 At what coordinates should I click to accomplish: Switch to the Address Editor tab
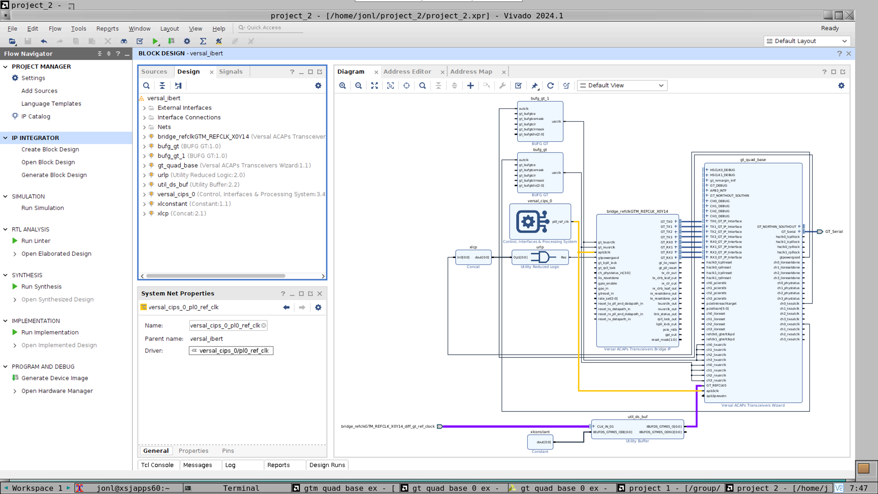point(407,72)
